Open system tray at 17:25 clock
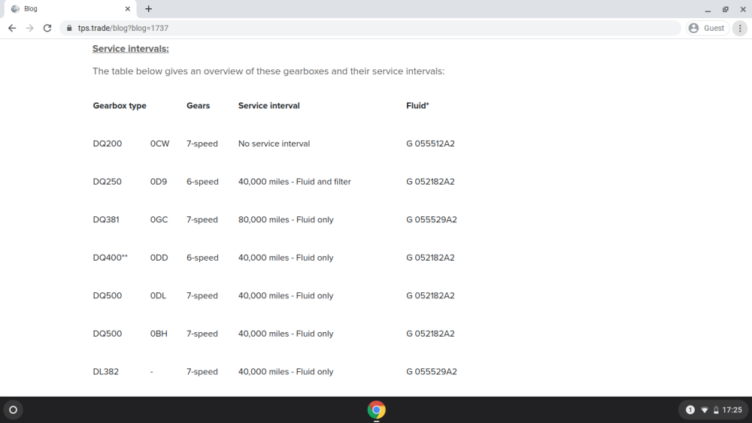Screen dimensions: 752x423 click(x=732, y=410)
